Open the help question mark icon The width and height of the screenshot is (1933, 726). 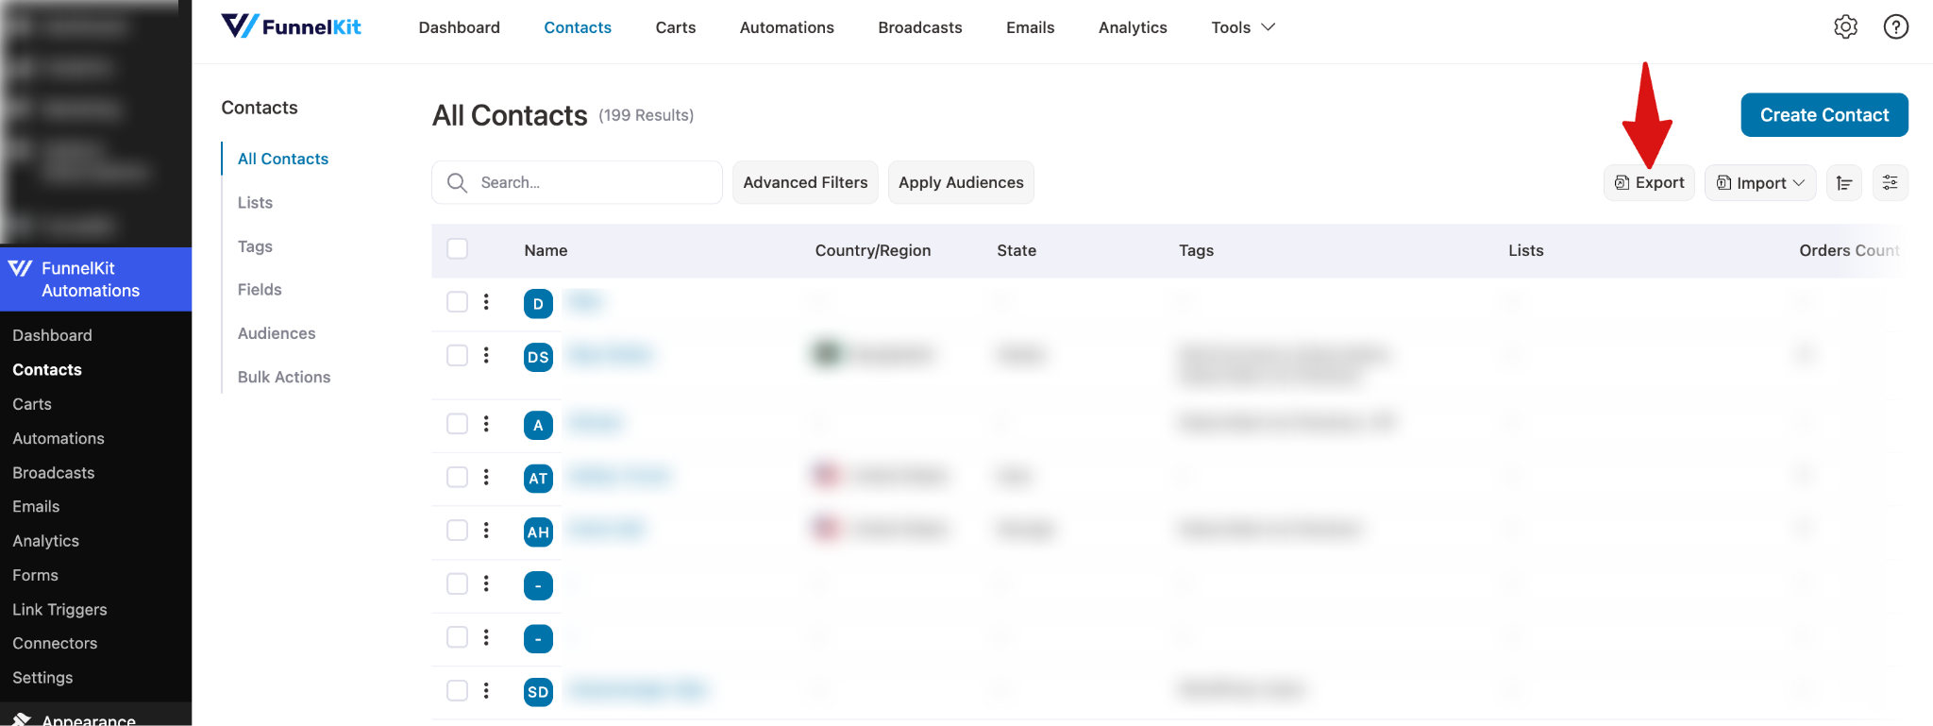point(1895,26)
